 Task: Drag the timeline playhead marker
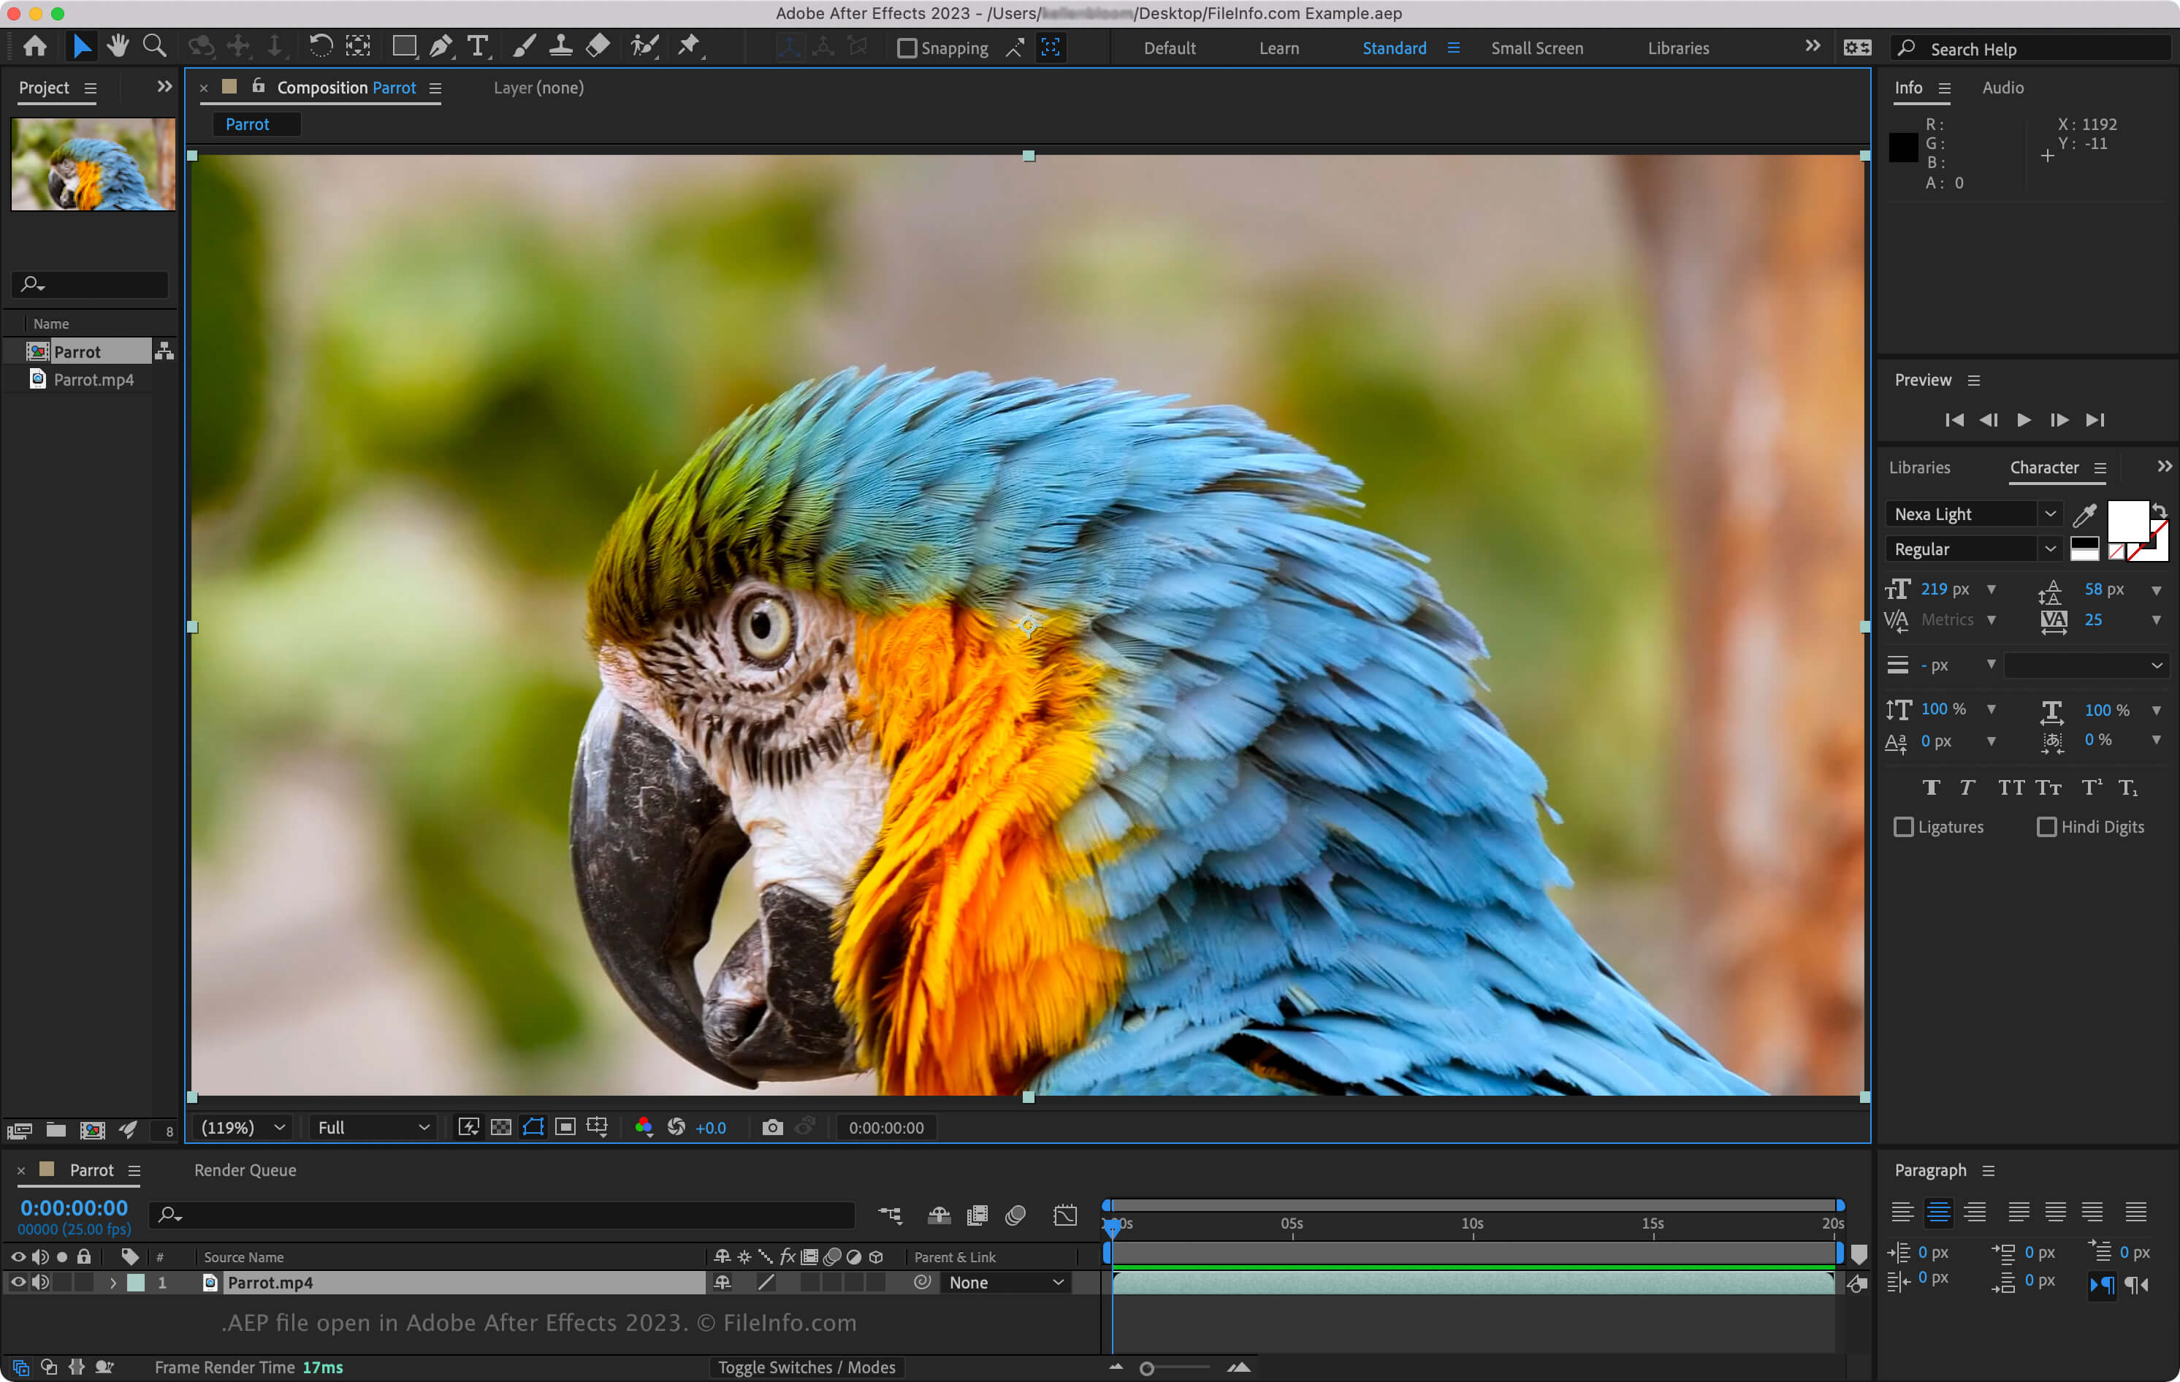point(1112,1223)
